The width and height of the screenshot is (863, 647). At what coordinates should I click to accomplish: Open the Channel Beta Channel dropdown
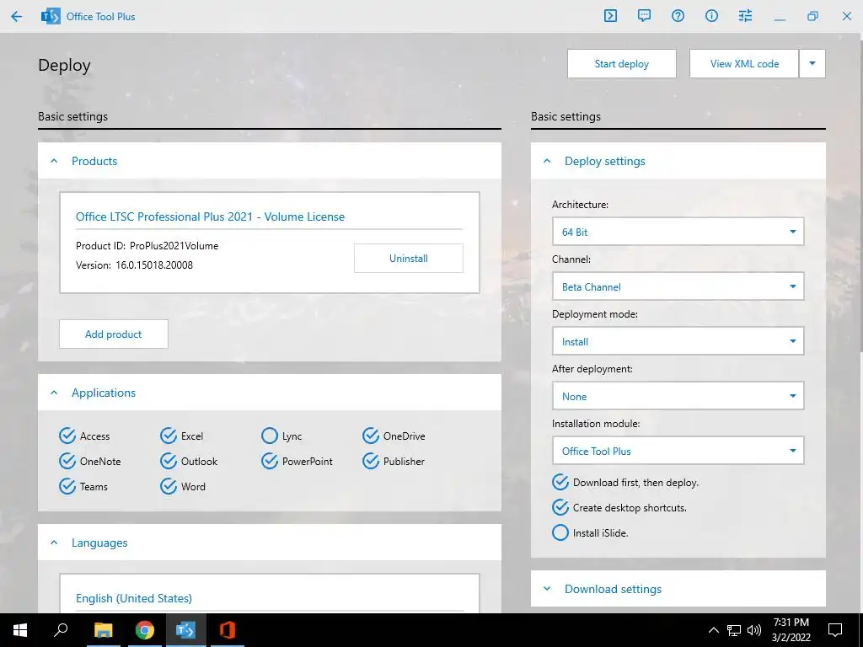[x=678, y=286]
